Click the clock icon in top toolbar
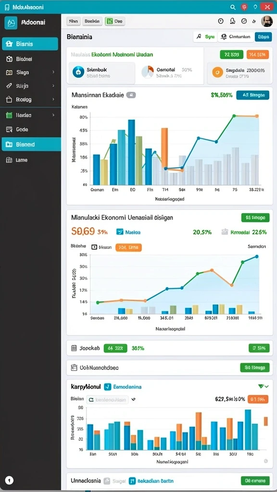Image resolution: width=277 pixels, height=492 pixels. pos(221,21)
